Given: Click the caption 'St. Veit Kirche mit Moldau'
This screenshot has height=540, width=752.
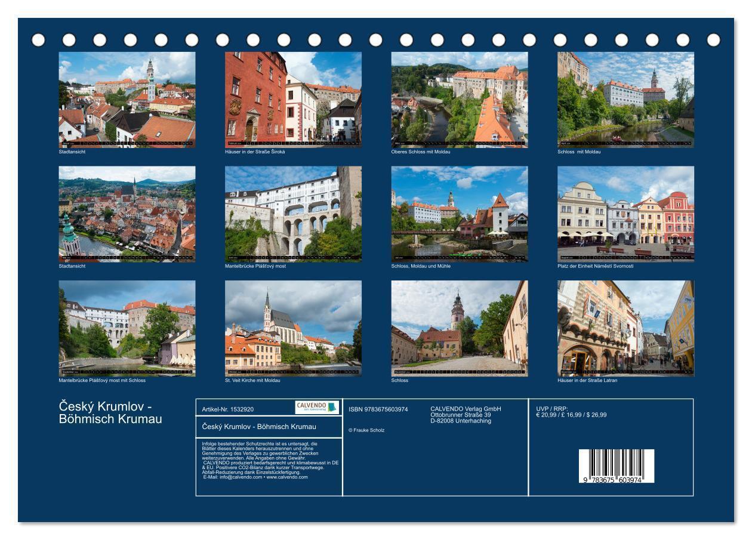Looking at the screenshot, I should 252,380.
